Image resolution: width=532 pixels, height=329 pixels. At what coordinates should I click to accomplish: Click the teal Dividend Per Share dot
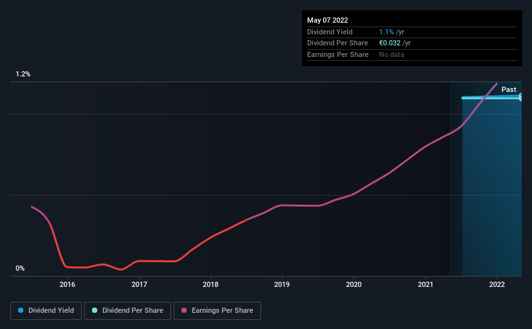point(95,310)
